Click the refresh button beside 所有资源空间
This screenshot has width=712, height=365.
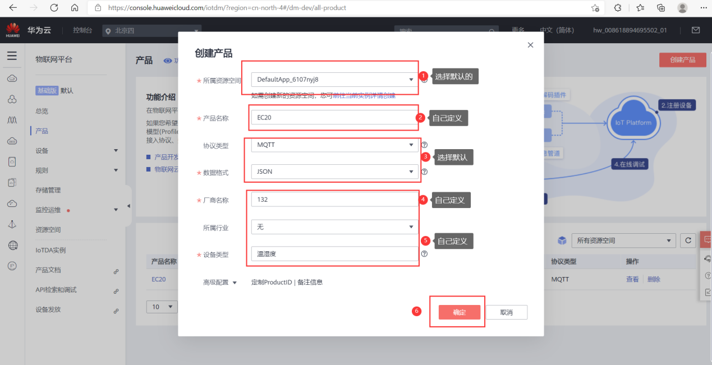(688, 241)
